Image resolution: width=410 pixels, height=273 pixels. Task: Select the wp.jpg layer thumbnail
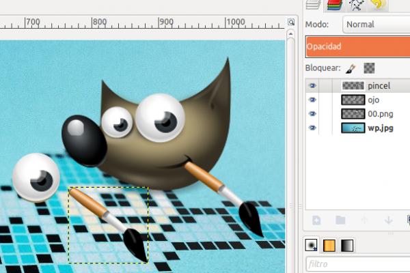(x=353, y=128)
